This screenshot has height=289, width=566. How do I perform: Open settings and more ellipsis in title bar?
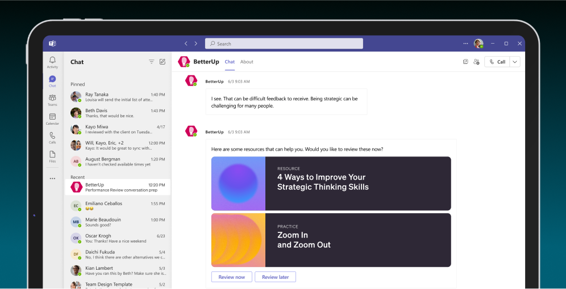(x=466, y=44)
